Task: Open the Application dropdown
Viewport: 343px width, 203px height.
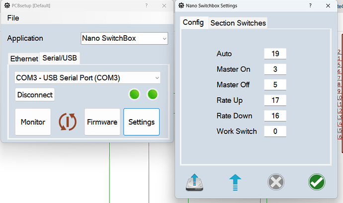Action: 124,38
